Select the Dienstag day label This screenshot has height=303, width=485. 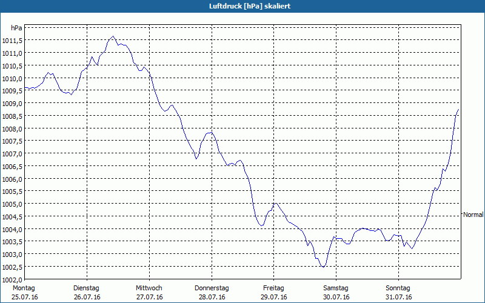(86, 288)
